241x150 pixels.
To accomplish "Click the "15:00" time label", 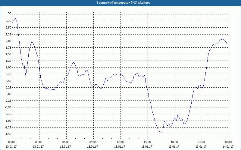I will tap(147, 142).
